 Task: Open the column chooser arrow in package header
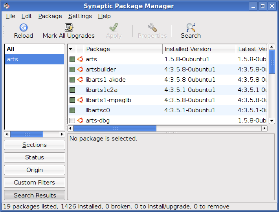tap(71, 49)
